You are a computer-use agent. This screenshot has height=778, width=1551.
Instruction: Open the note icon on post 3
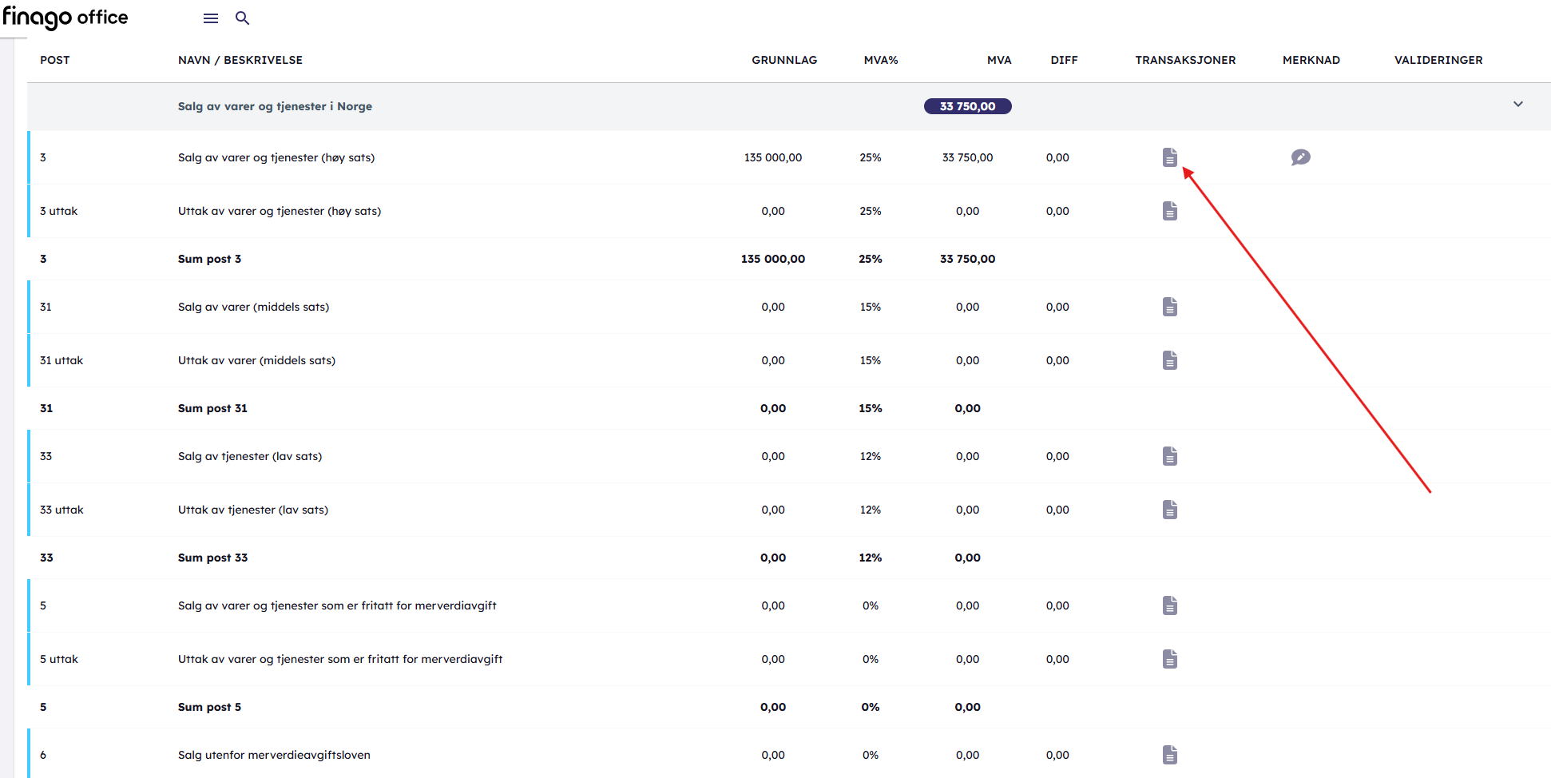click(1300, 157)
